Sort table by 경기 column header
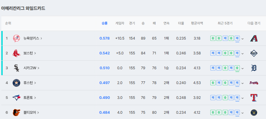 [132, 23]
